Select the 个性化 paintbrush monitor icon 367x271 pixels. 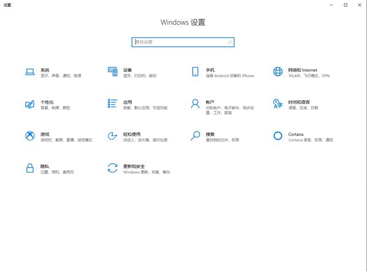(30, 104)
